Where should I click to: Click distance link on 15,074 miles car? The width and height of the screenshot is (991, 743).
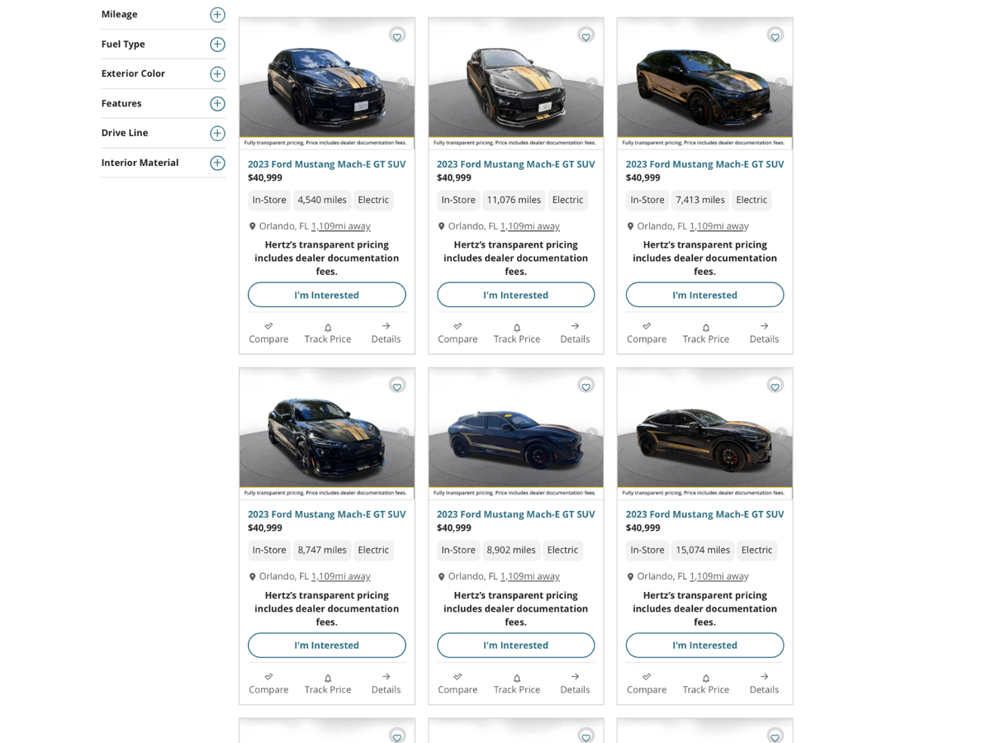pos(719,576)
